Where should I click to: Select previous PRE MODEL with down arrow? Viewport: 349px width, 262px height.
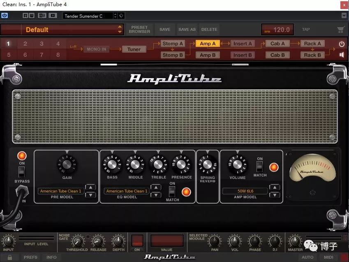tap(90, 195)
